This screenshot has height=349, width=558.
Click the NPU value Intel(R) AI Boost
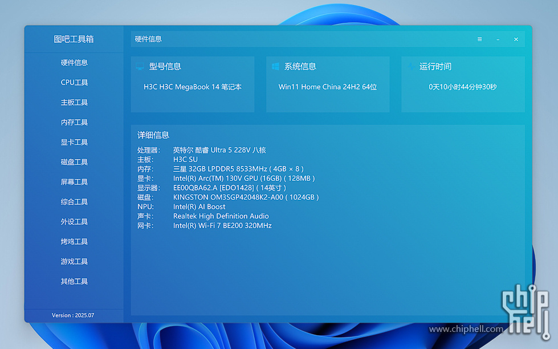tap(199, 207)
